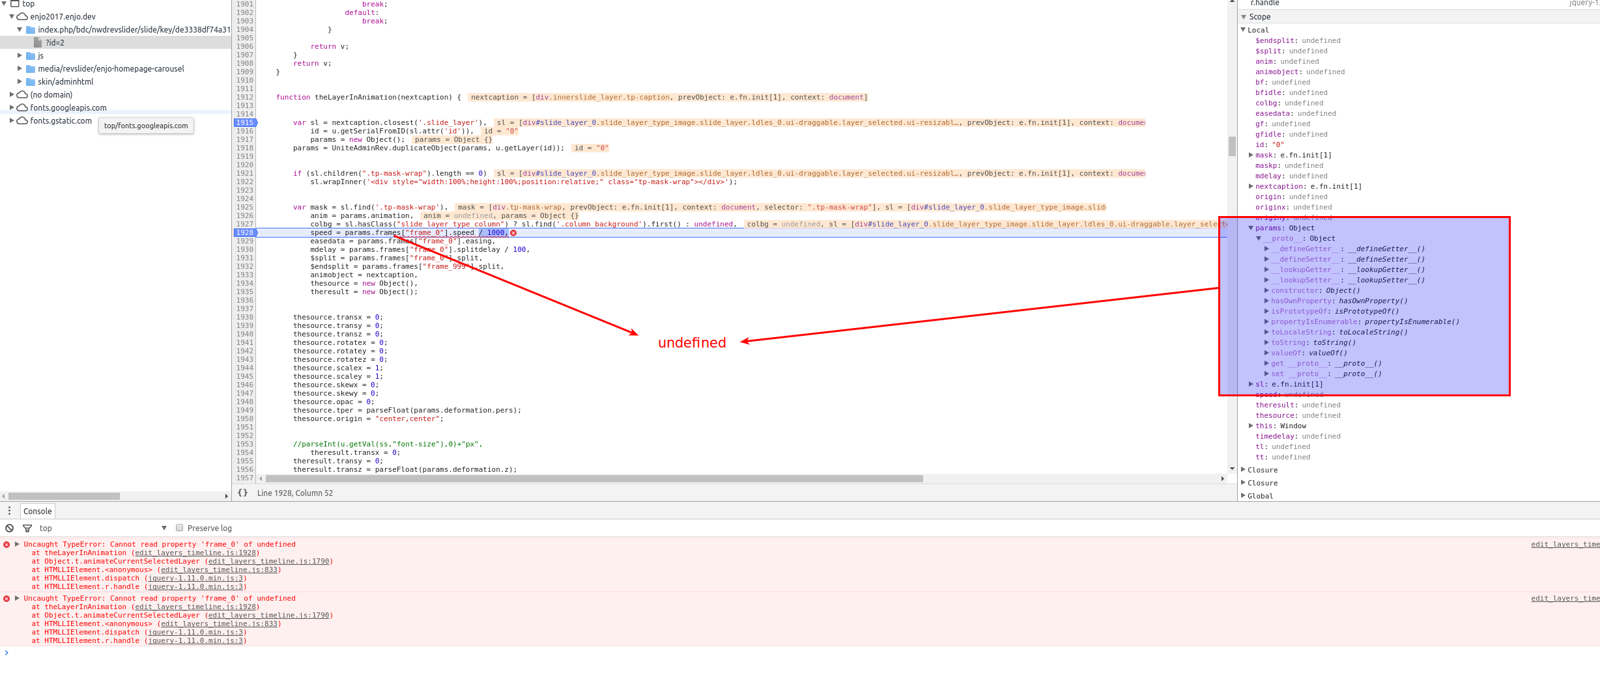Image resolution: width=1600 pixels, height=684 pixels.
Task: Click the code editor horizontal scrollbar thumb
Action: tap(593, 478)
